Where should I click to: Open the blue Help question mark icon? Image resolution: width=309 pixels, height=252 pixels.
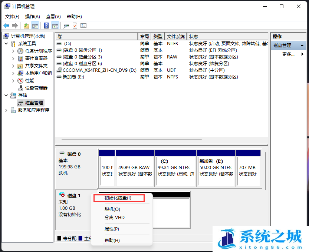(x=46, y=26)
